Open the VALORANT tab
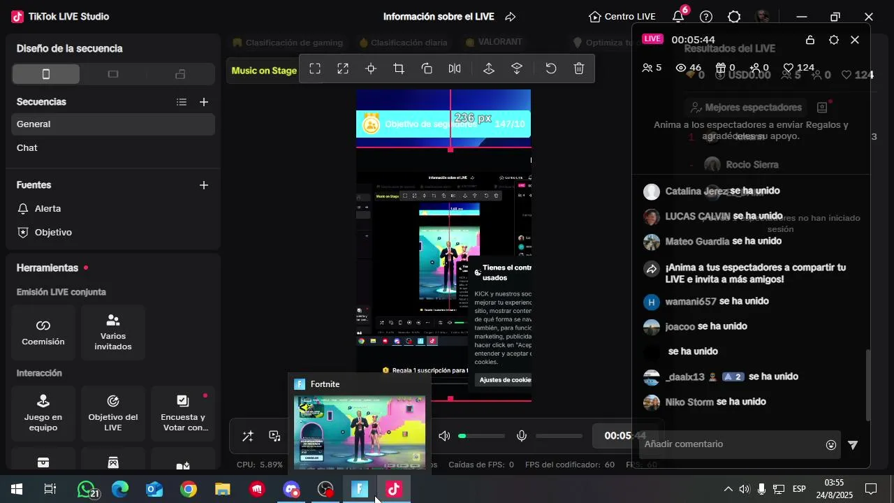This screenshot has width=894, height=503. [x=493, y=43]
